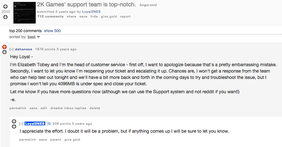
Task: Open dahanese's user profile
Action: [x=24, y=49]
